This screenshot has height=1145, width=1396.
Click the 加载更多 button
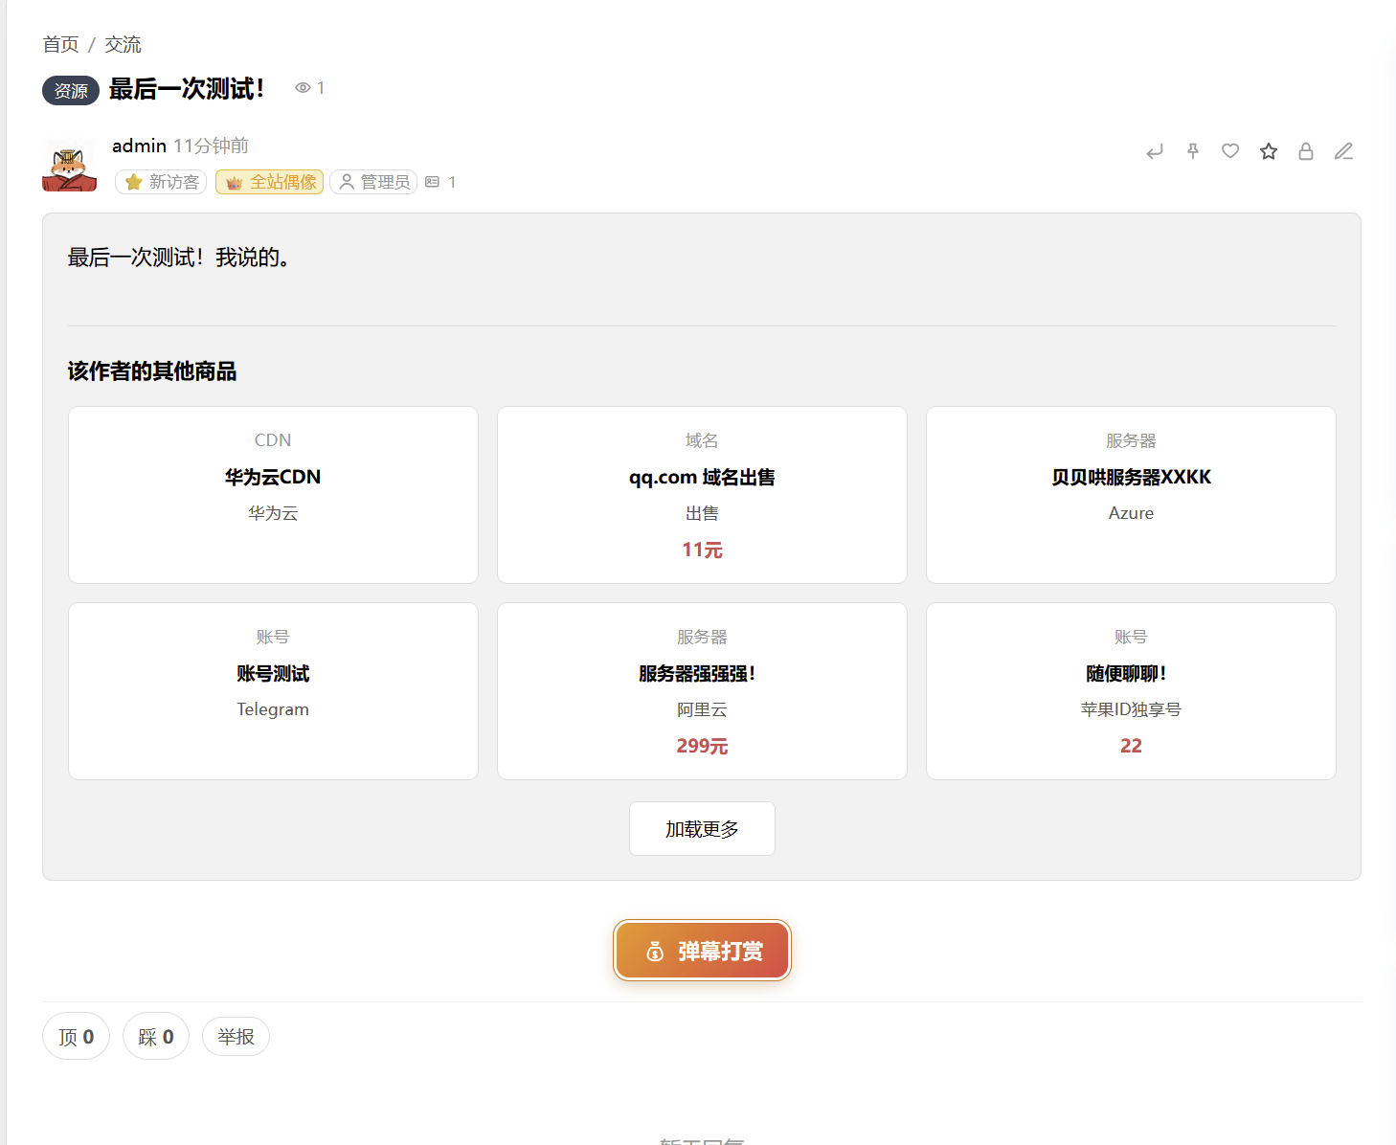tap(702, 829)
